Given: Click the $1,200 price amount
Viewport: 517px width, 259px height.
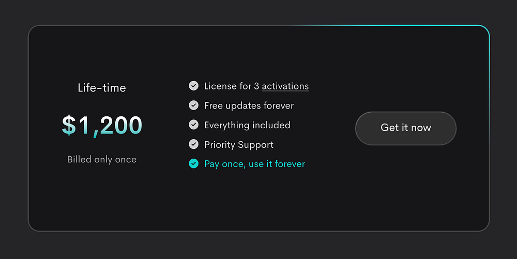Looking at the screenshot, I should (x=102, y=125).
